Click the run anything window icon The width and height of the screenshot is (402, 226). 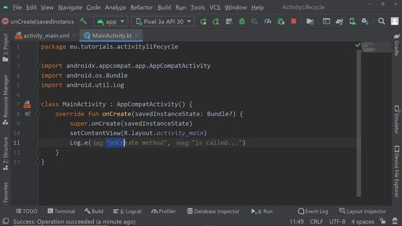point(326,21)
